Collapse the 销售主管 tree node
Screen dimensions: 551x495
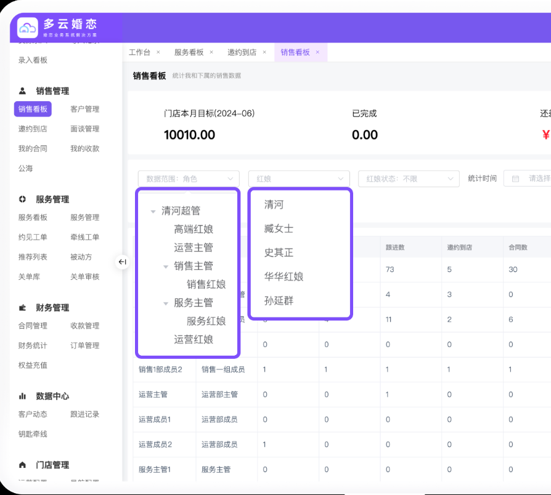166,266
